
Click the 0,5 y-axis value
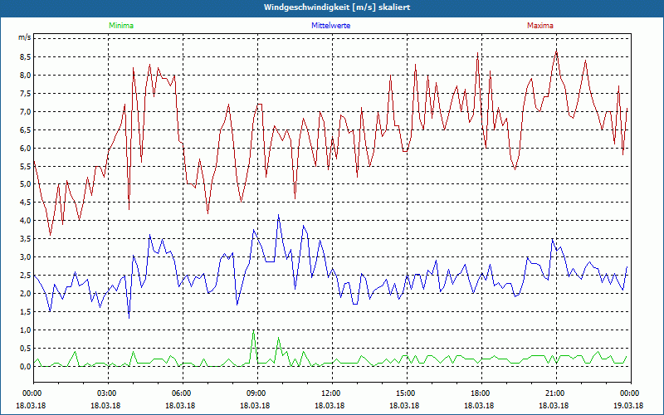(25, 348)
